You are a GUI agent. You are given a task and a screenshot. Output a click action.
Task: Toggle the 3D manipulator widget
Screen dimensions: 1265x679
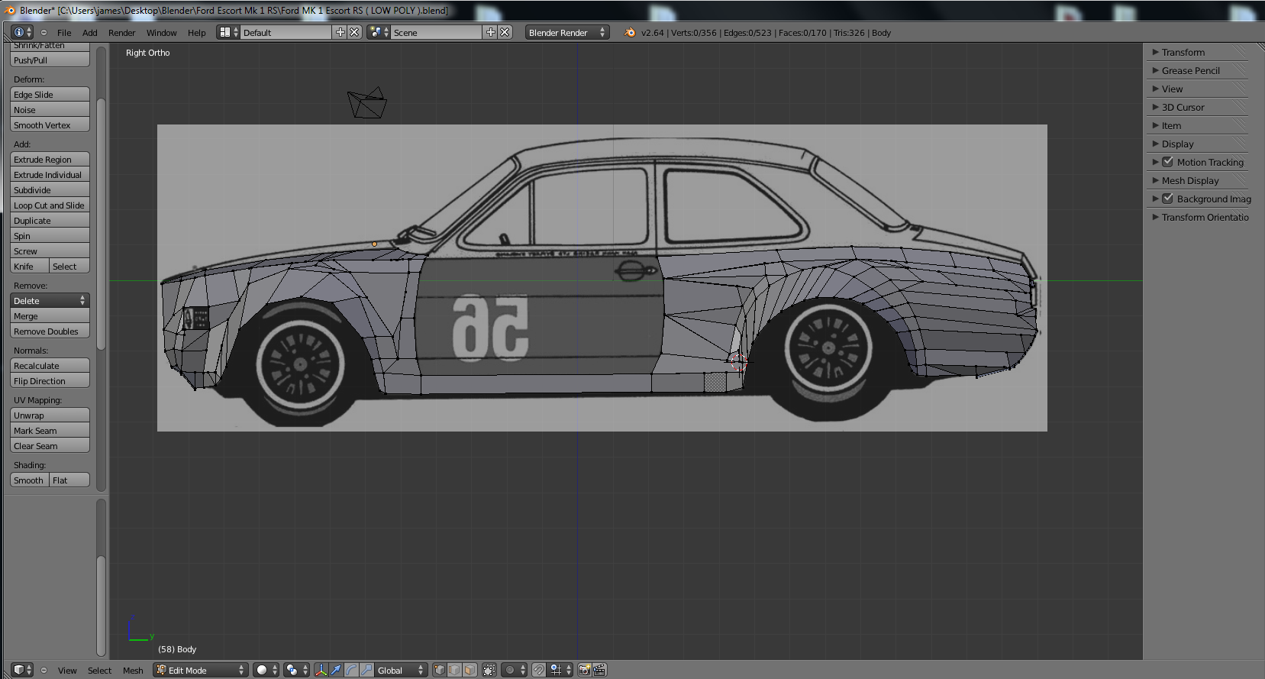click(x=321, y=670)
